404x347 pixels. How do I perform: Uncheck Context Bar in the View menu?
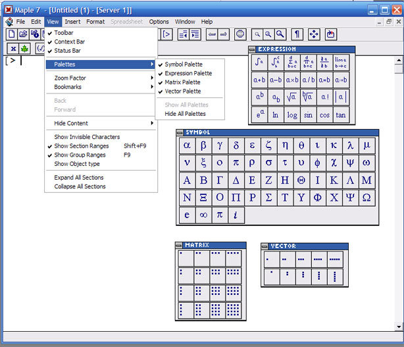click(x=101, y=41)
